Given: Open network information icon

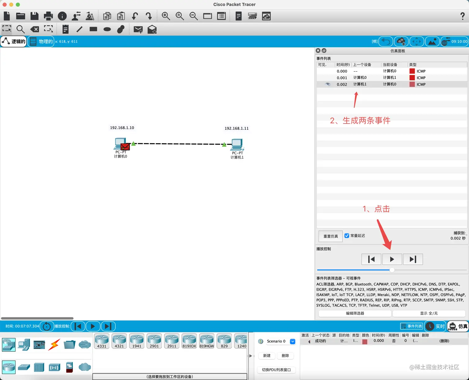Looking at the screenshot, I should tap(62, 16).
